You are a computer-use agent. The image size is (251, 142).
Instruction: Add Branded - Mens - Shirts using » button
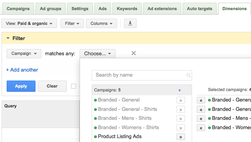click(x=181, y=119)
